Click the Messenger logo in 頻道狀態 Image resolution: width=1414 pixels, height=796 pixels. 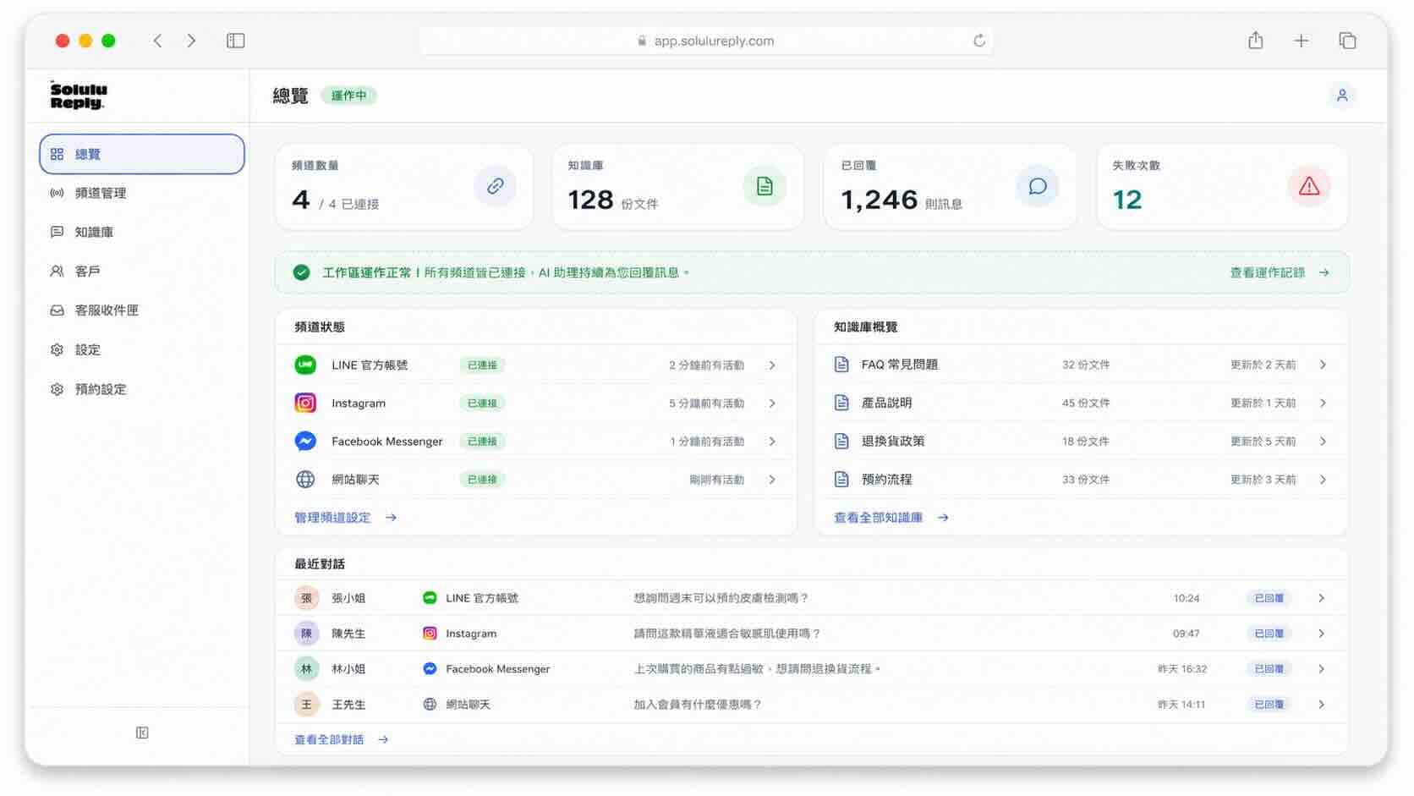305,441
